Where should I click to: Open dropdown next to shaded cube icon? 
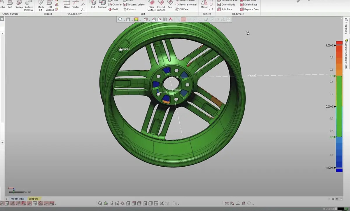click(132, 20)
